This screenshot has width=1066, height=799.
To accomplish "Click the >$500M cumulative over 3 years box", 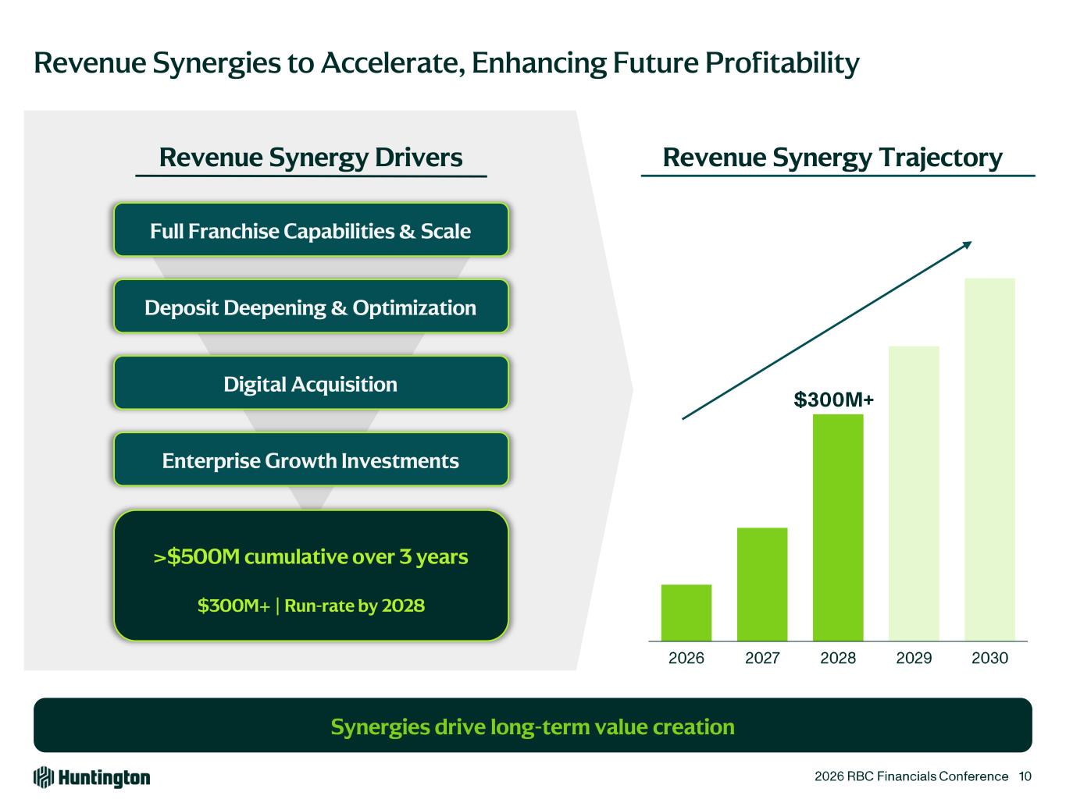I will 311,557.
